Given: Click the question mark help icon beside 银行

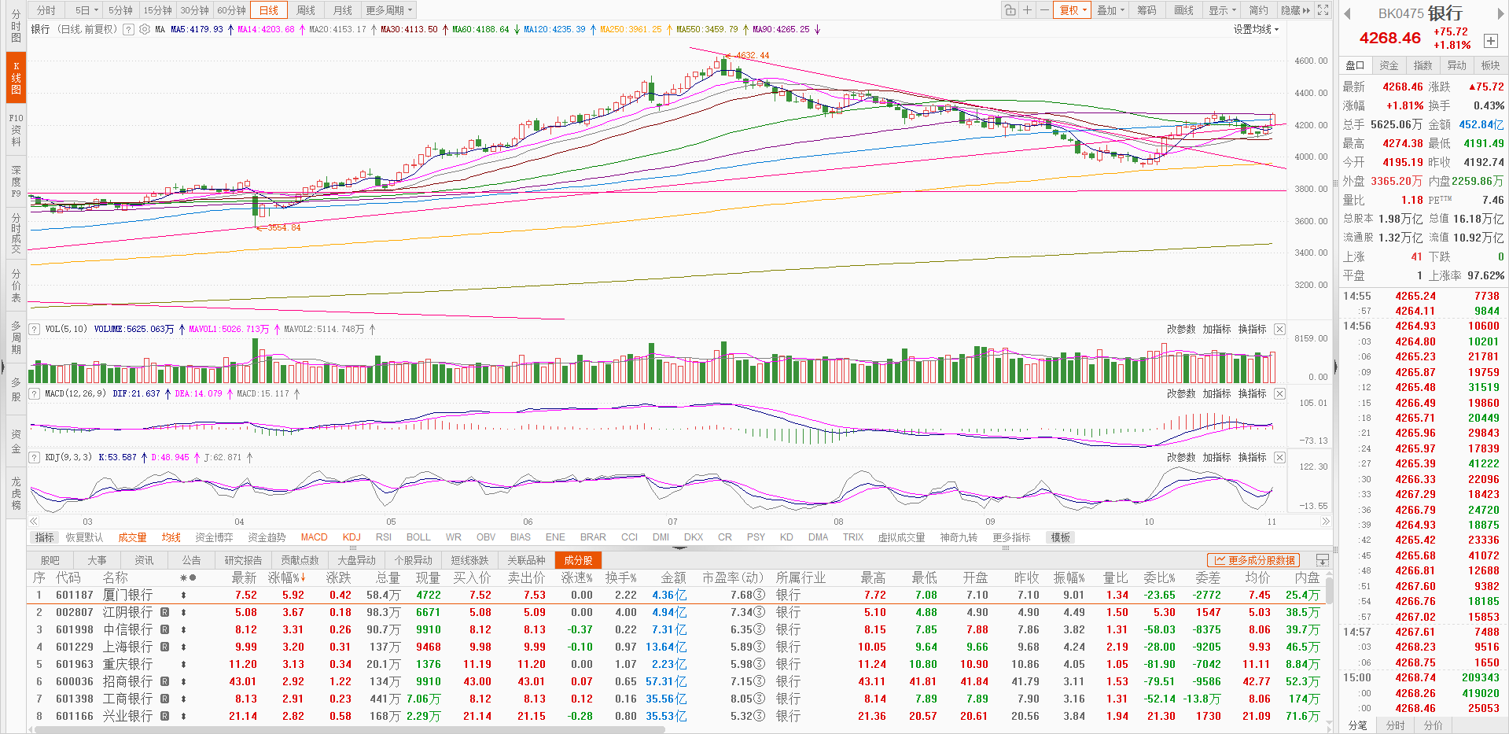Looking at the screenshot, I should 128,30.
